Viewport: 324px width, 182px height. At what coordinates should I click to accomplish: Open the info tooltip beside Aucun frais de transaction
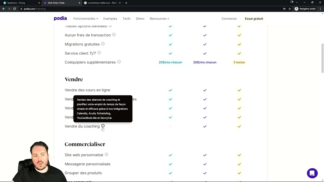pyautogui.click(x=114, y=35)
